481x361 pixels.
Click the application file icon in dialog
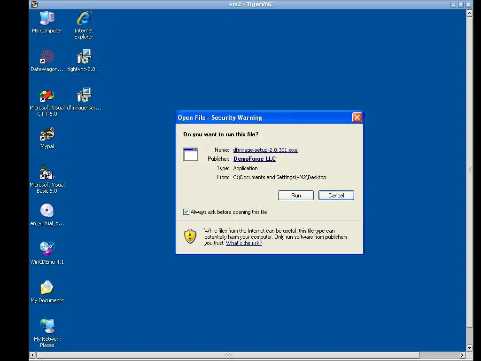pyautogui.click(x=191, y=154)
